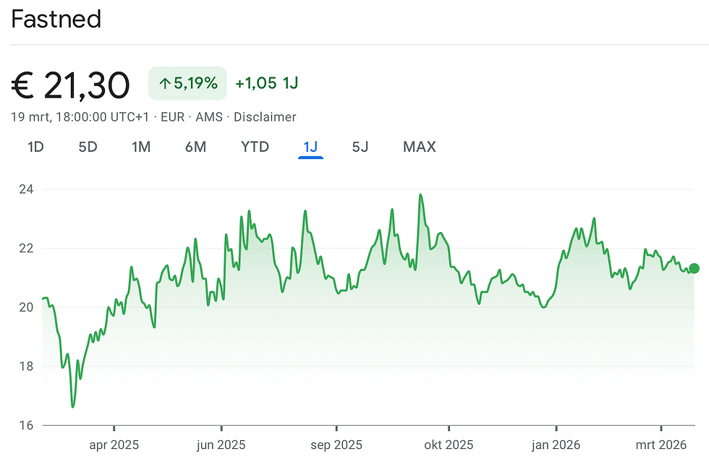Click the sep 2025 axis label
Screen dimensions: 709x467
336,445
